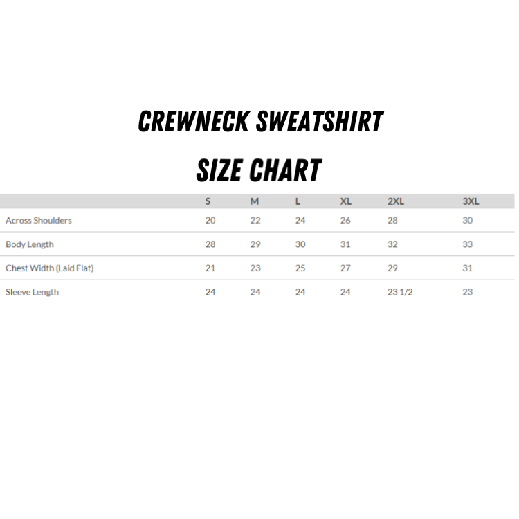Click the Size Chart title
The height and width of the screenshot is (519, 519).
tap(259, 170)
